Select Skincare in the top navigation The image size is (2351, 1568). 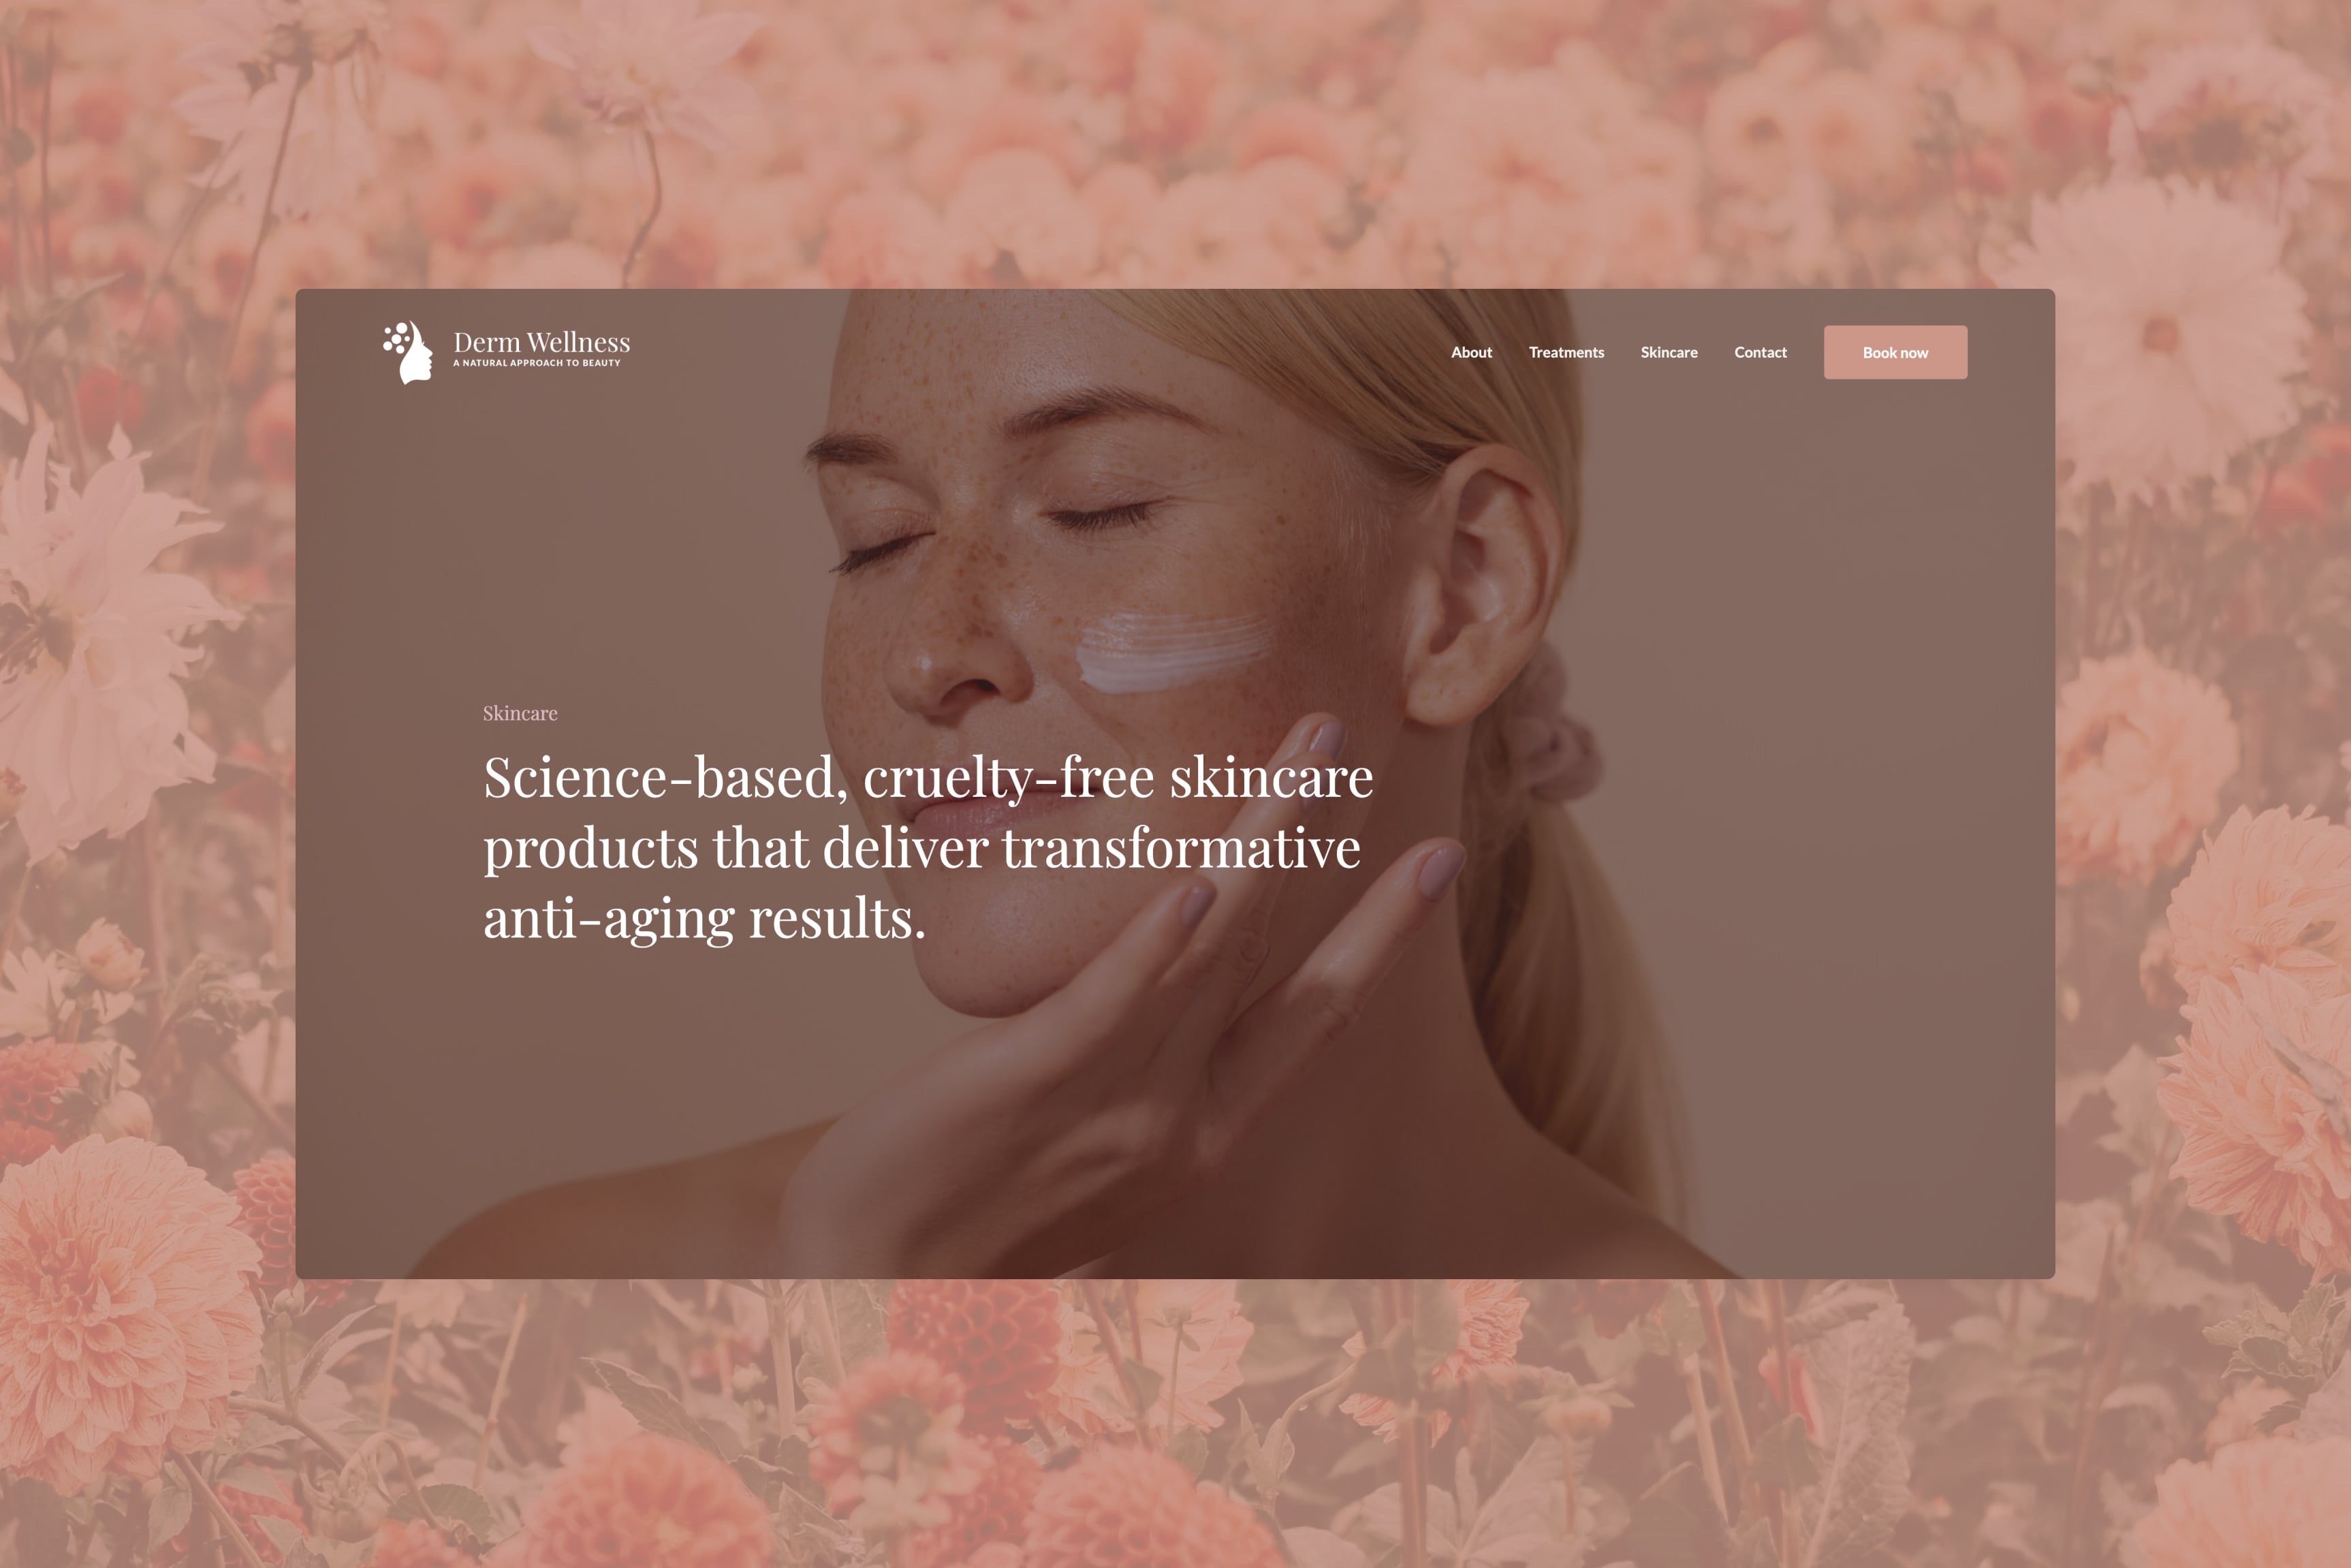click(1669, 352)
